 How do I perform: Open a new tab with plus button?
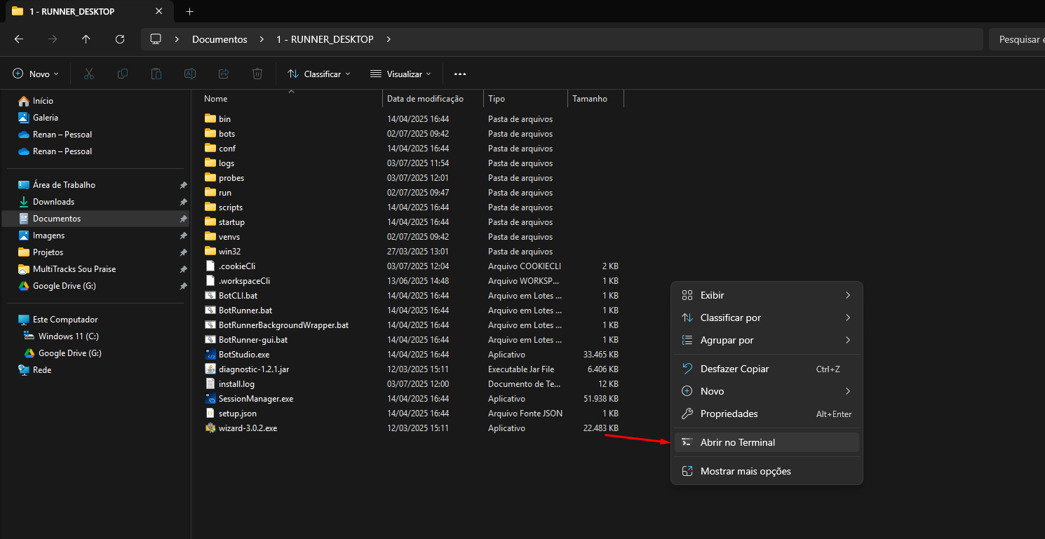click(189, 11)
